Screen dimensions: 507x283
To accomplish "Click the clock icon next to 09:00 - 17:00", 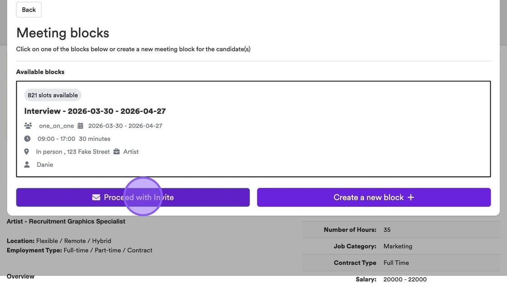I will pyautogui.click(x=27, y=139).
